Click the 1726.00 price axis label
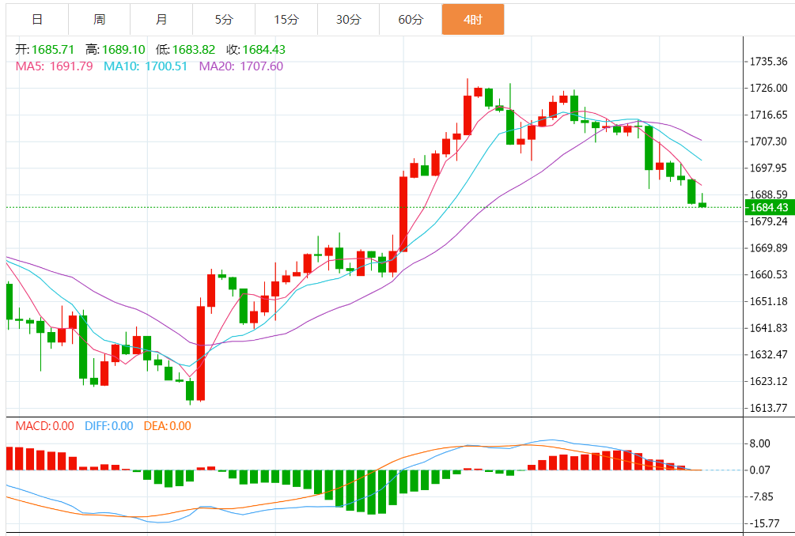The width and height of the screenshot is (795, 536). pos(767,88)
